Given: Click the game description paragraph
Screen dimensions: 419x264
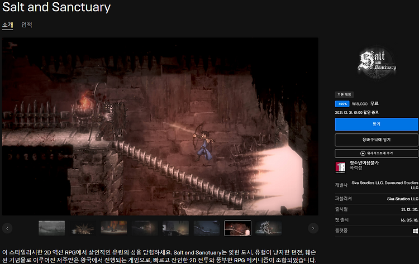Looking at the screenshot, I should [159, 256].
